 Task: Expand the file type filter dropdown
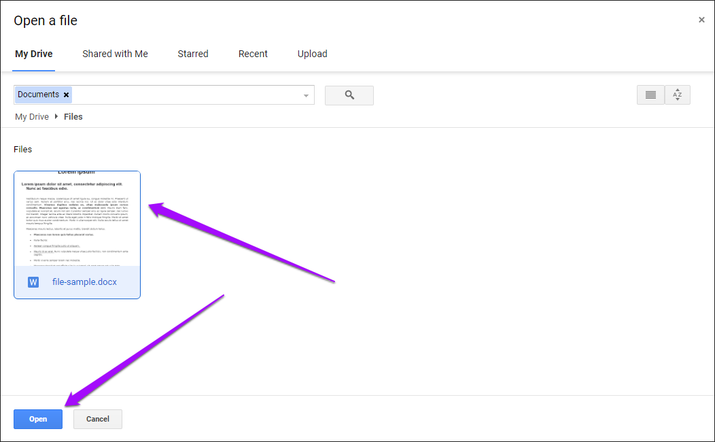point(306,95)
